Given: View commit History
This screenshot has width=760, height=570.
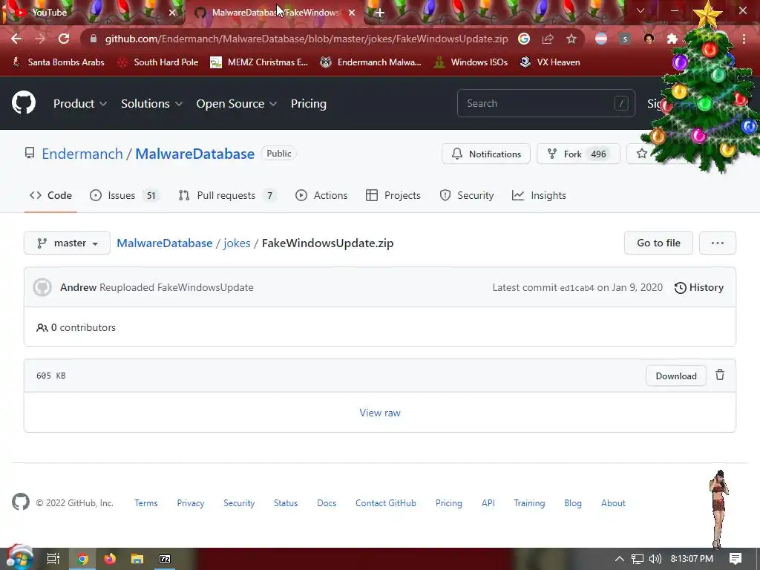Looking at the screenshot, I should 699,287.
